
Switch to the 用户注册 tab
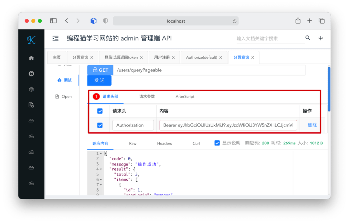pyautogui.click(x=161, y=57)
